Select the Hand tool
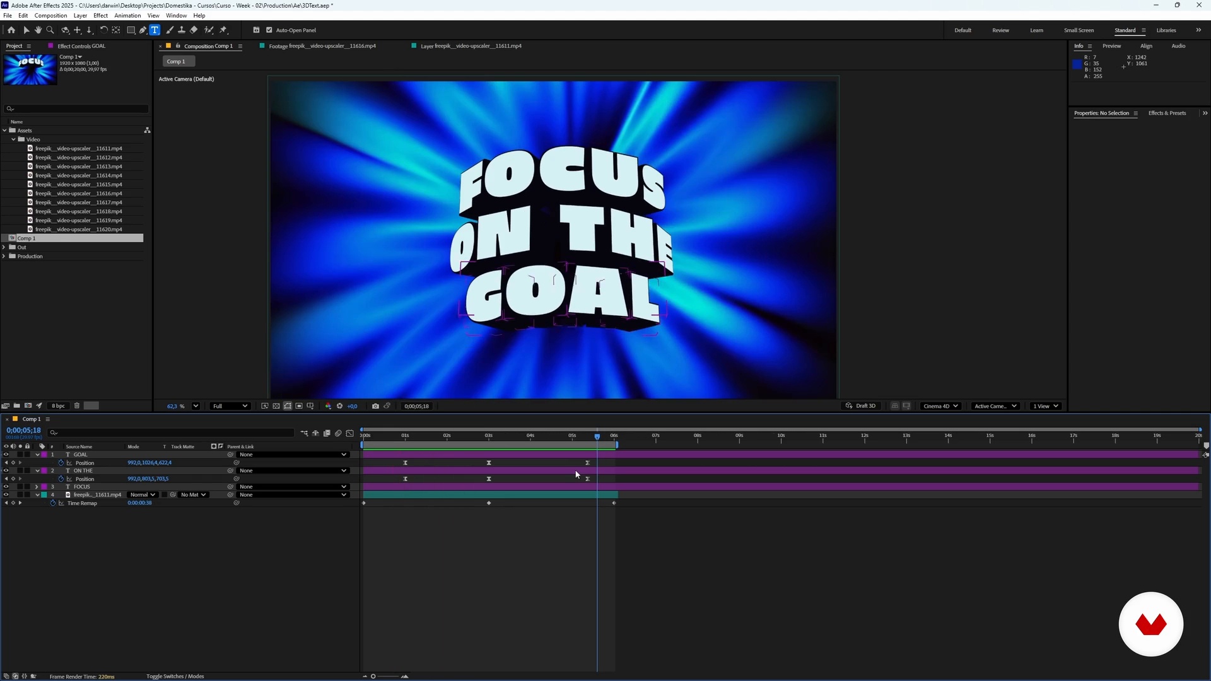This screenshot has width=1211, height=681. (38, 30)
